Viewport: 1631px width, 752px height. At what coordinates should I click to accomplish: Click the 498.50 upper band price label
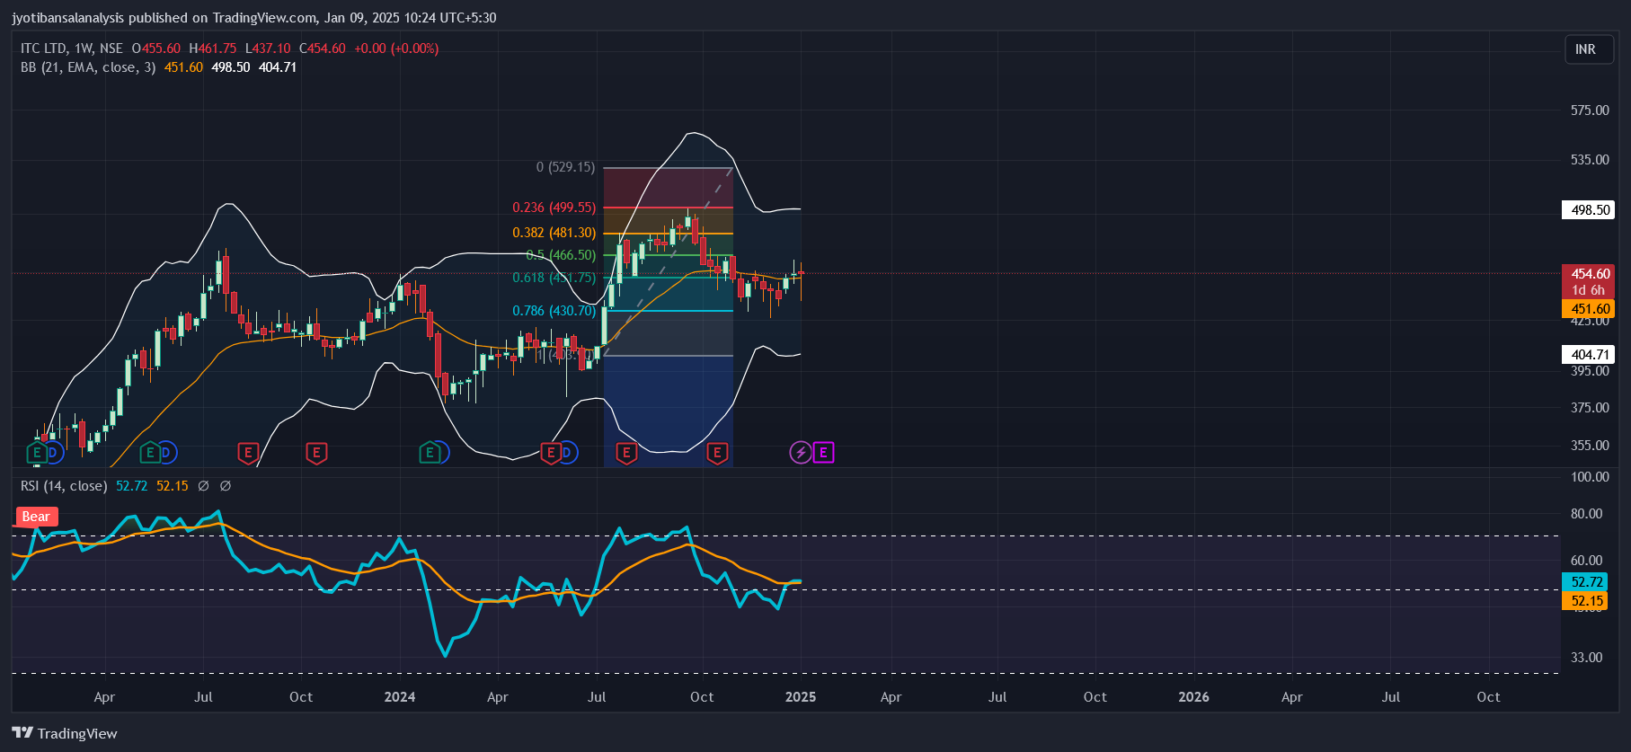click(x=1589, y=210)
